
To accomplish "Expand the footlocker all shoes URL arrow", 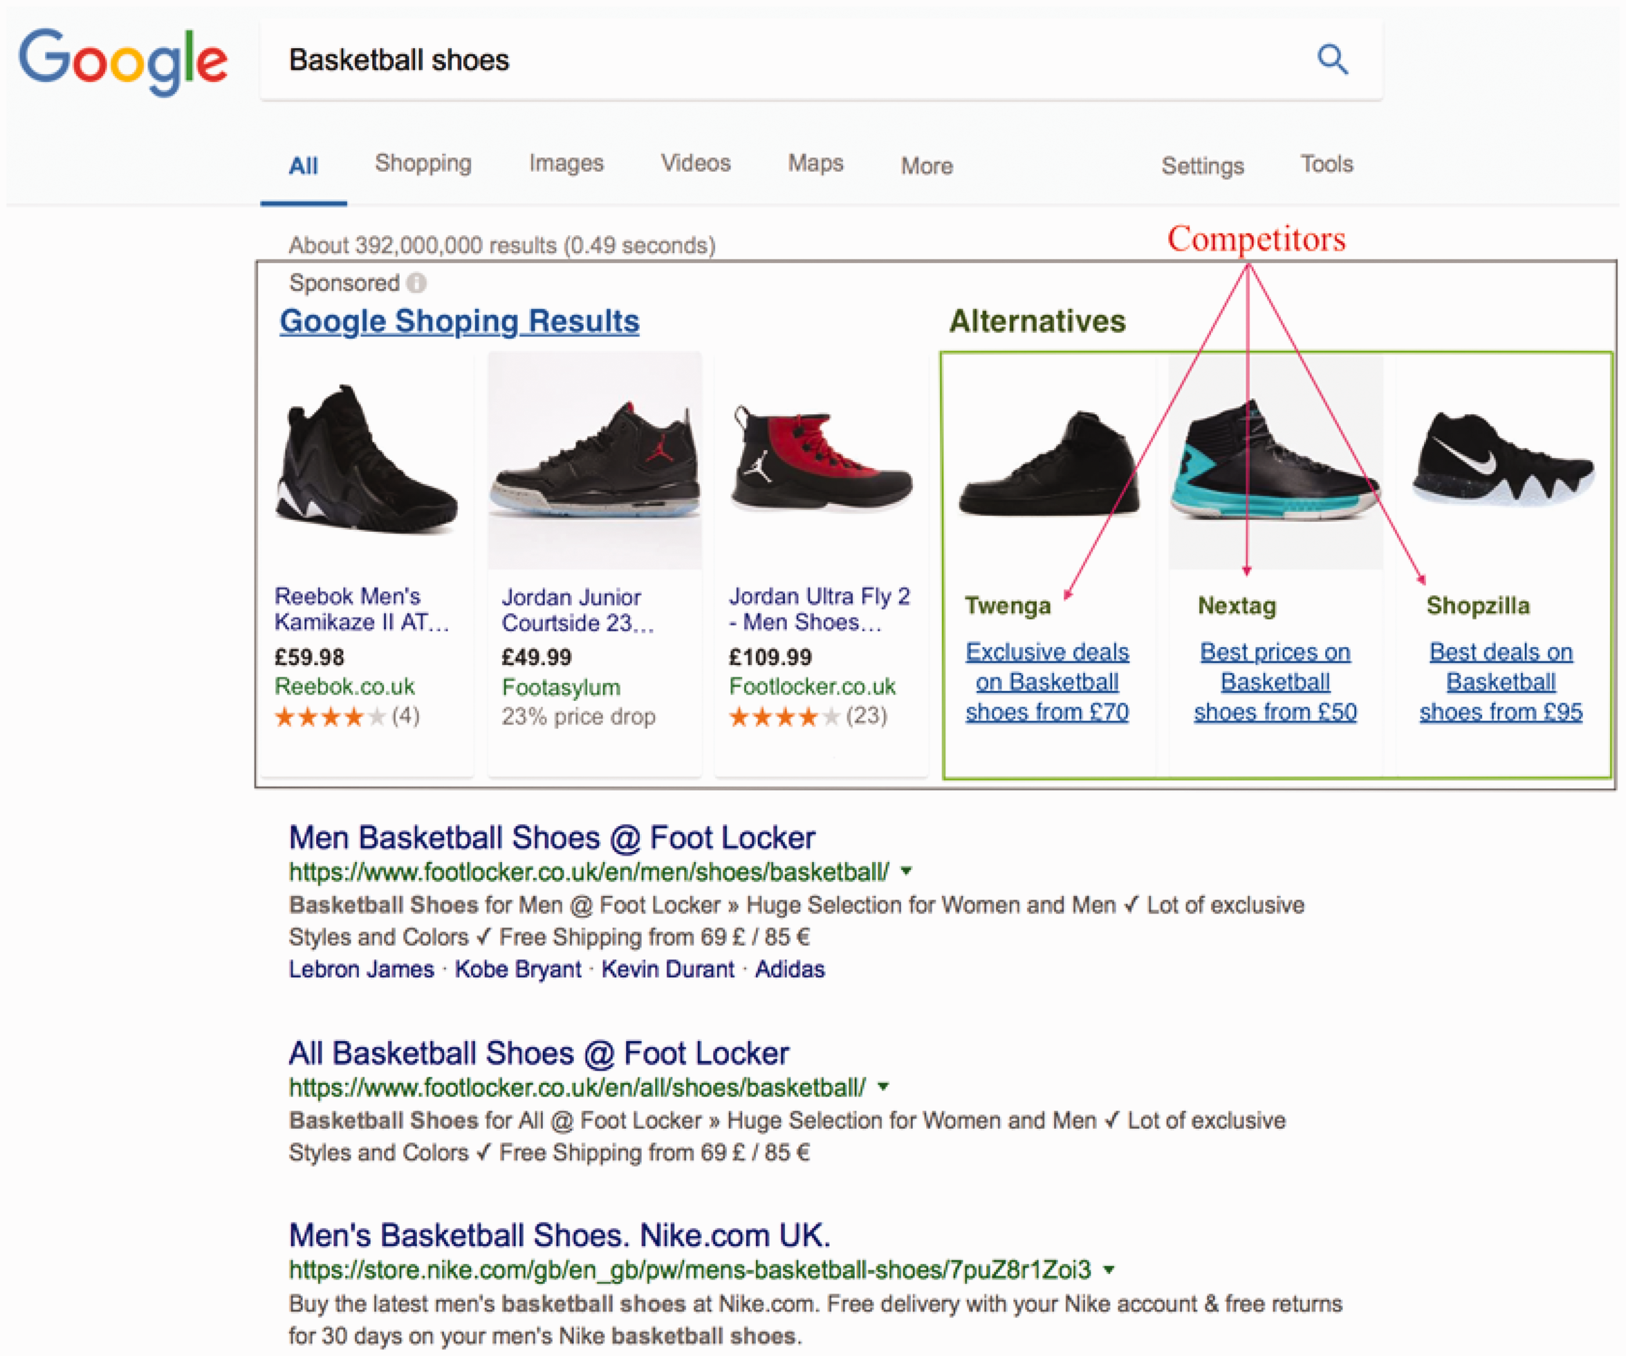I will pyautogui.click(x=883, y=1087).
